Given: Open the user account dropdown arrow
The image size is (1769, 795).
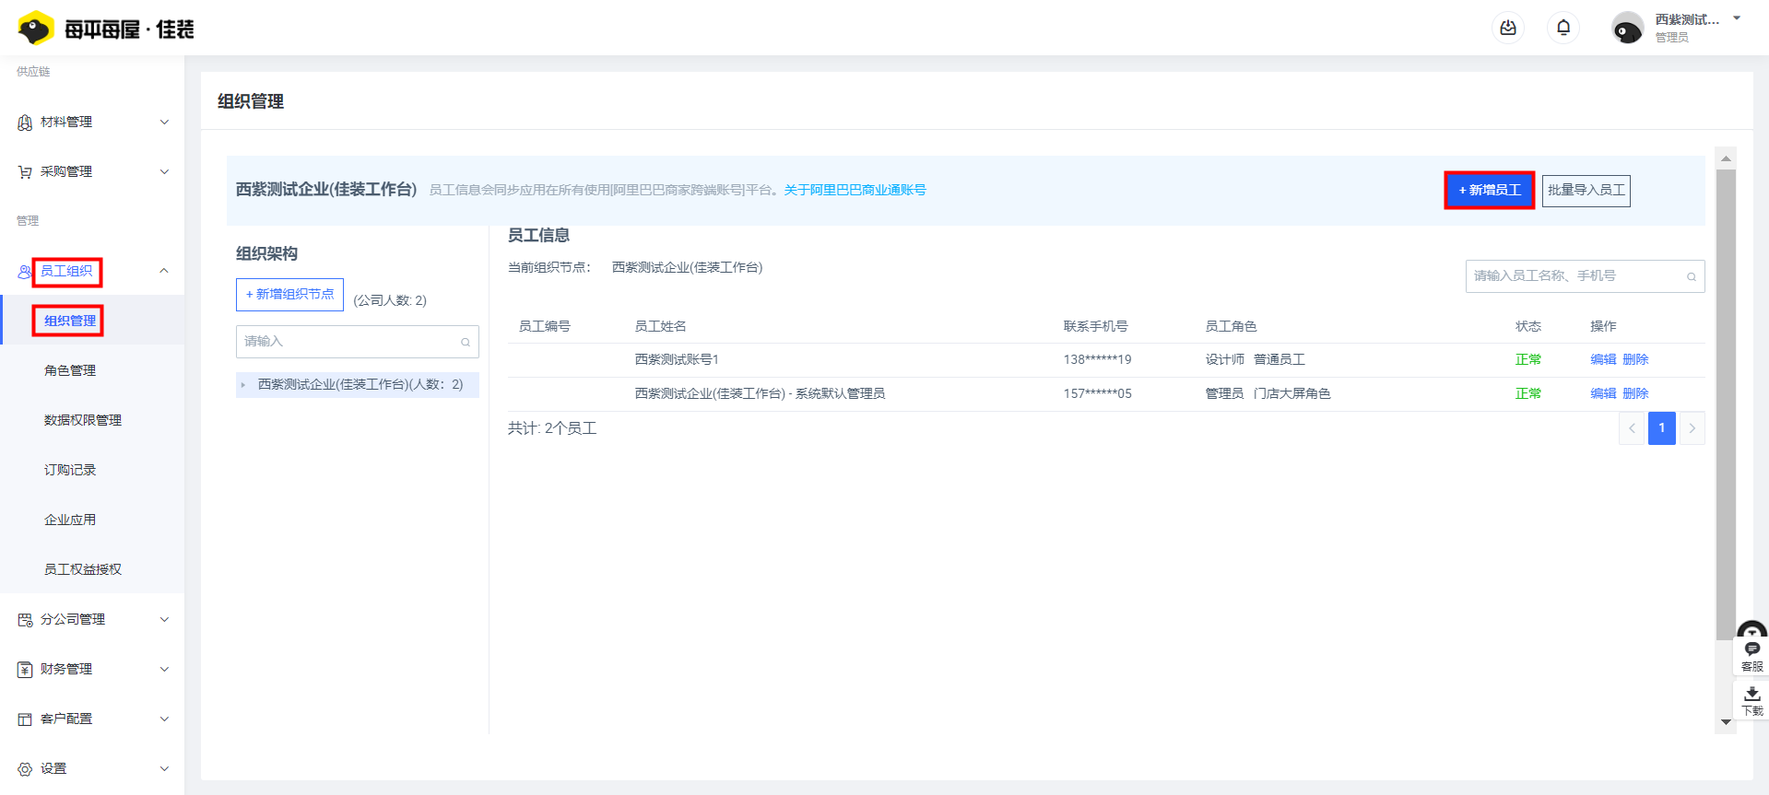Looking at the screenshot, I should (x=1737, y=18).
